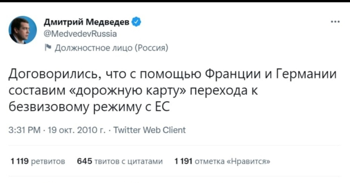Click the blue verified checkmark badge
Image resolution: width=350 pixels, height=183 pixels.
click(137, 22)
